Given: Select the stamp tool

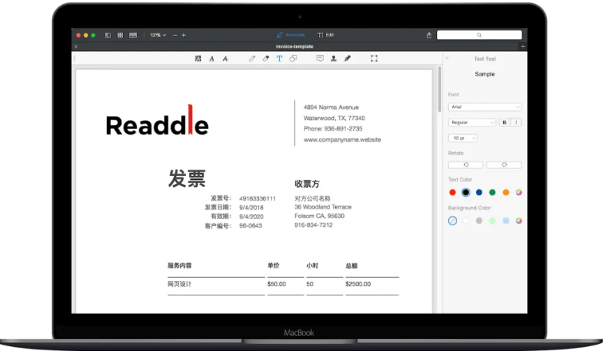Looking at the screenshot, I should 333,59.
